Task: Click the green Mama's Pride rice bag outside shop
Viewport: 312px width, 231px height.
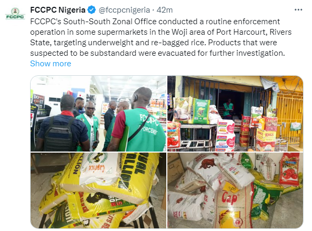Action: pyautogui.click(x=201, y=111)
